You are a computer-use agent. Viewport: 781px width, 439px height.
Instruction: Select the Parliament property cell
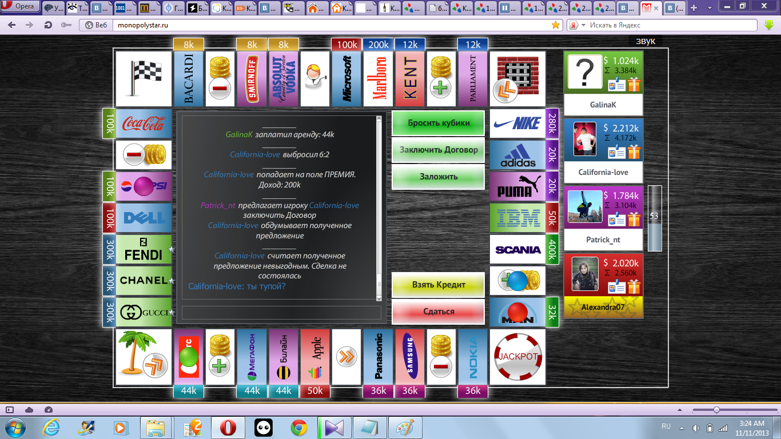click(472, 79)
